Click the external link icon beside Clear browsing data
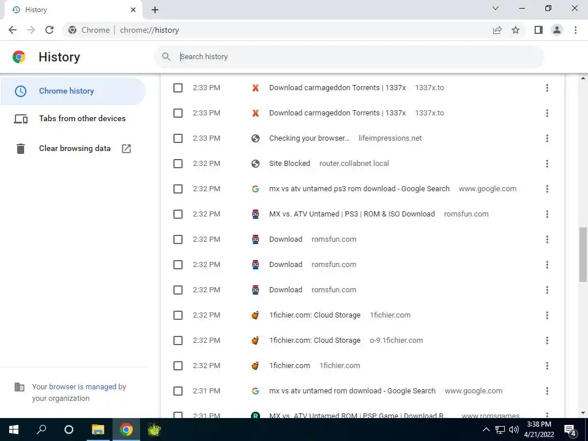588x441 pixels. click(126, 149)
